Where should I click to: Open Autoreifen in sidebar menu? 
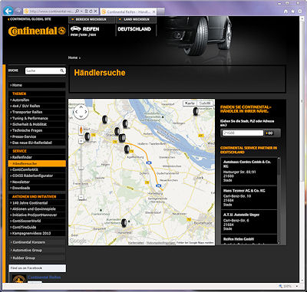tap(37, 100)
